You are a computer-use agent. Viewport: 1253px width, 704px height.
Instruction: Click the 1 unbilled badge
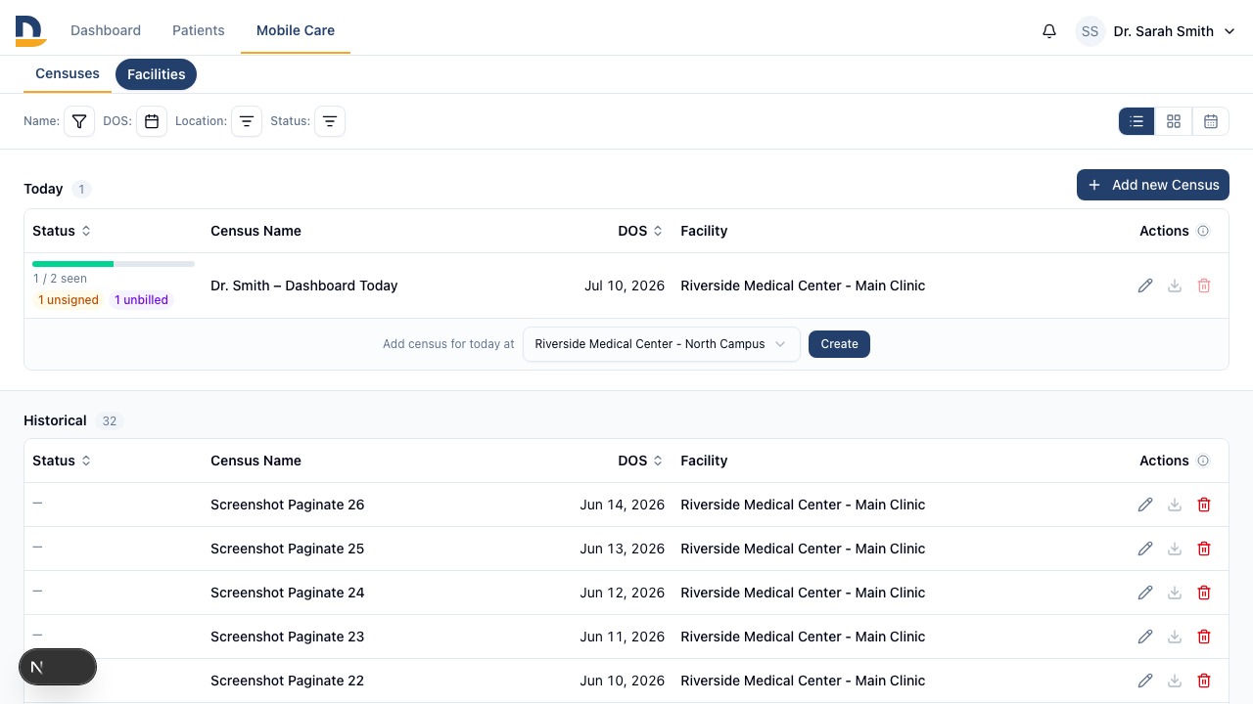pyautogui.click(x=141, y=300)
